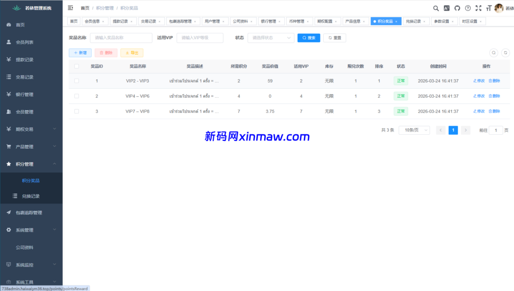The image size is (514, 291).
Task: Click the 重置 reset button
Action: [x=335, y=38]
